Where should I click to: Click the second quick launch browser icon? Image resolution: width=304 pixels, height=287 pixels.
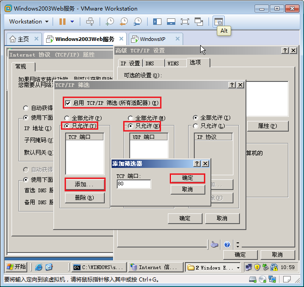[49, 267]
